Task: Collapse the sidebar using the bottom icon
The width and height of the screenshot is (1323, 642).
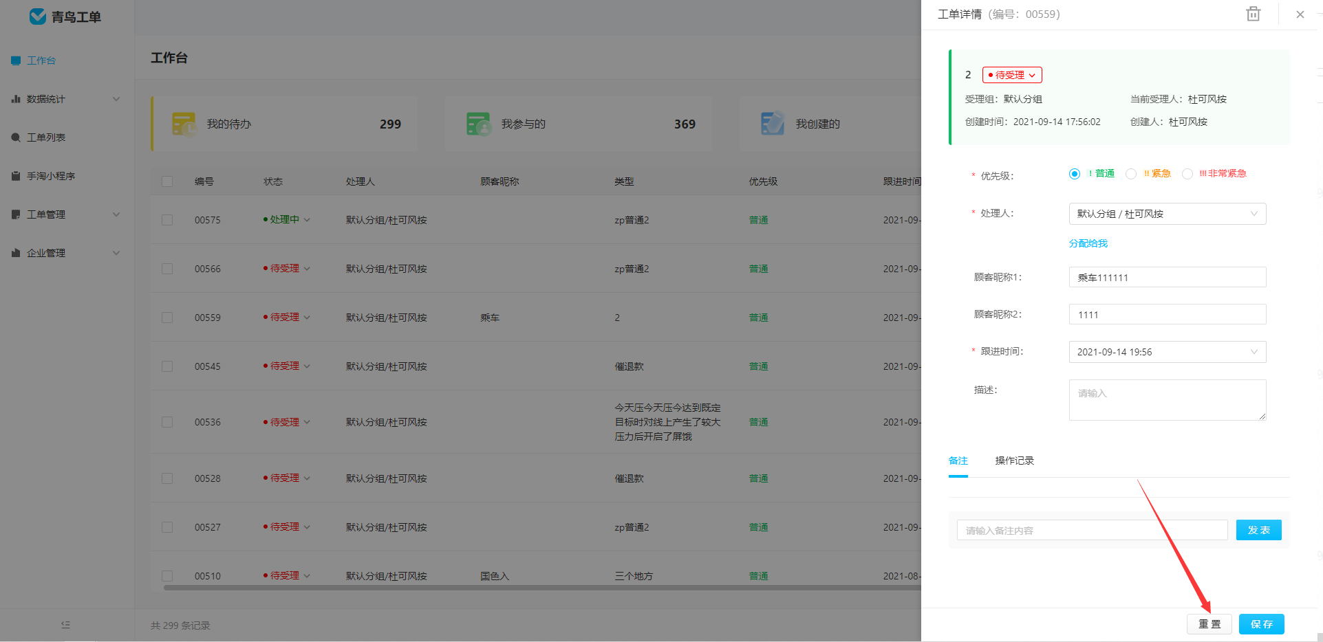Action: pos(65,625)
